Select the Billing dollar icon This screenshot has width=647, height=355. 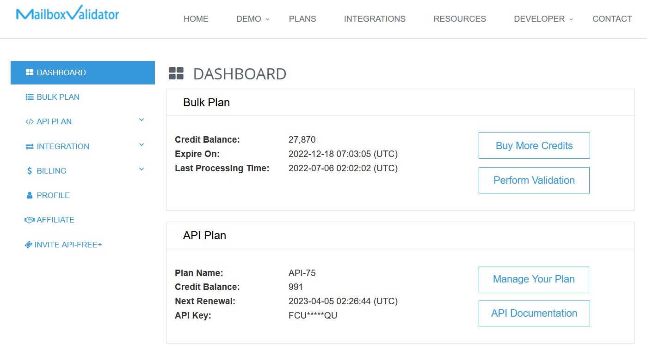28,170
